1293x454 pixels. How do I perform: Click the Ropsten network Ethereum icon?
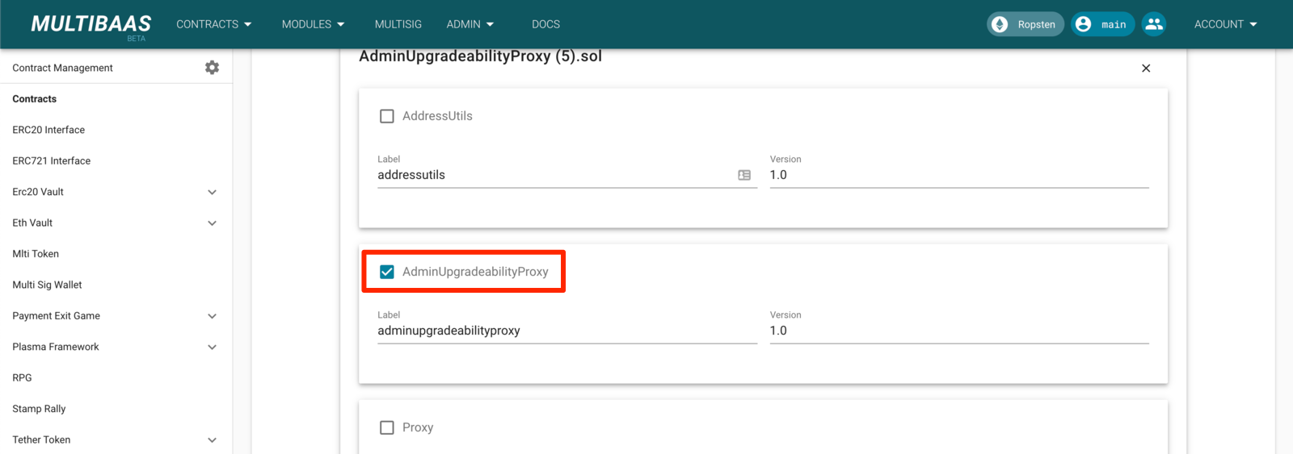(1000, 24)
